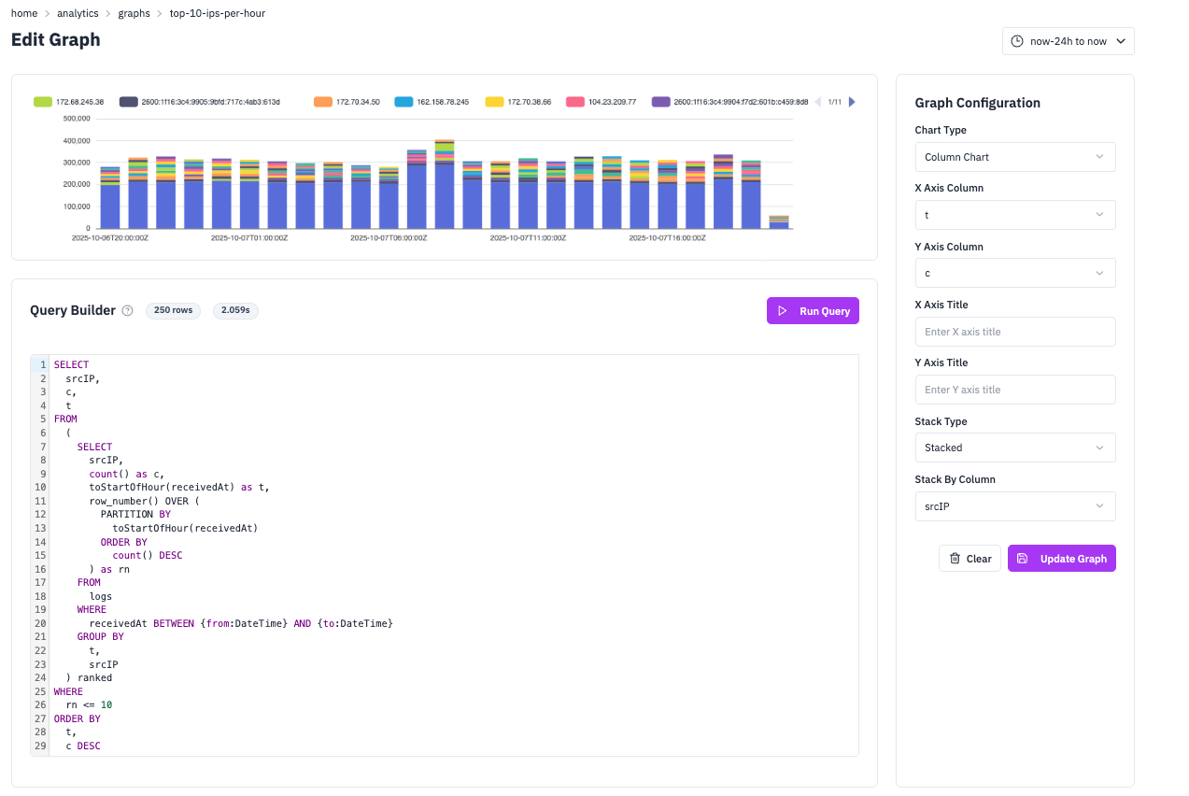This screenshot has height=796, width=1189.
Task: Open the X Axis Column dropdown
Action: [1014, 215]
